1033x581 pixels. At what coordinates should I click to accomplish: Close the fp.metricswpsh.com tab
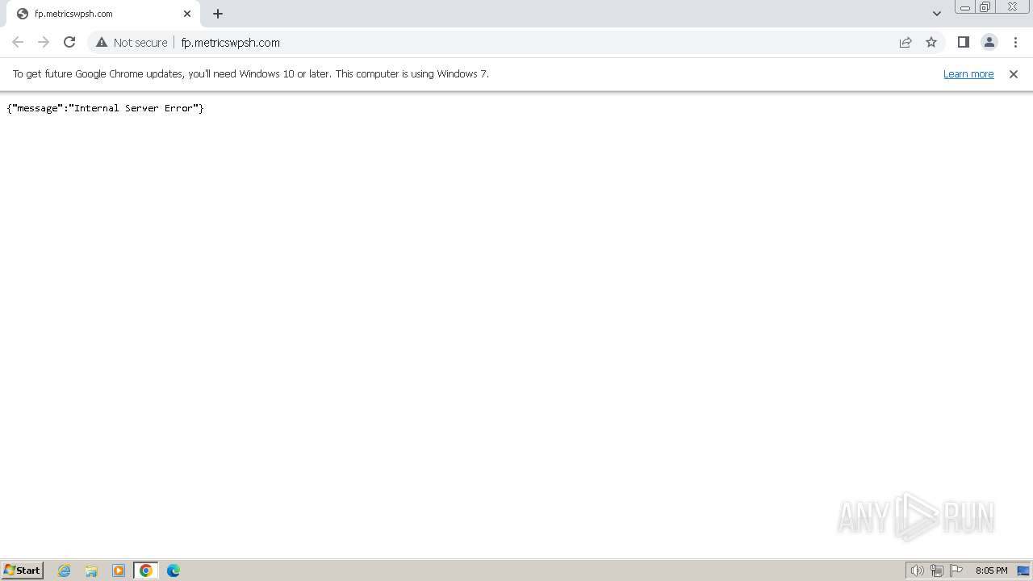click(x=187, y=14)
